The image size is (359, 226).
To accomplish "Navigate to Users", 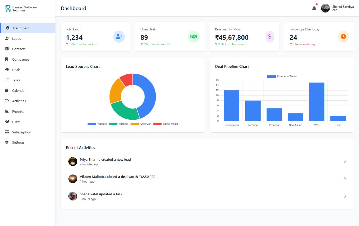I will coord(28,122).
